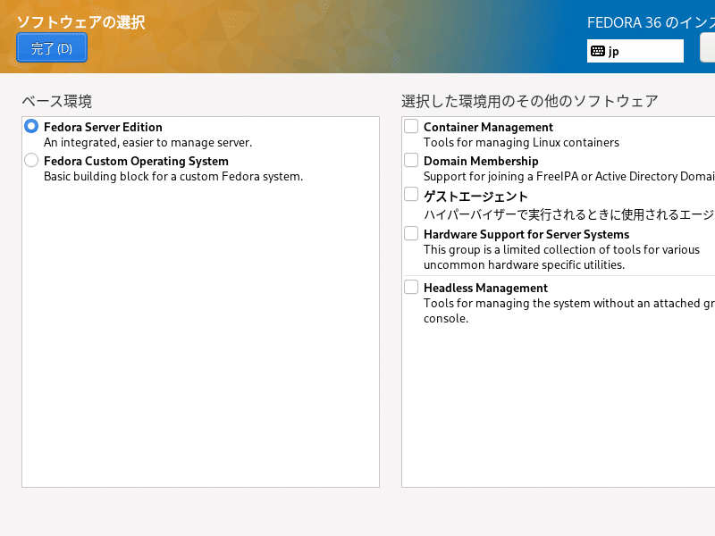Image resolution: width=715 pixels, height=536 pixels.
Task: Click the 'Domain Membership' label
Action: coord(481,162)
